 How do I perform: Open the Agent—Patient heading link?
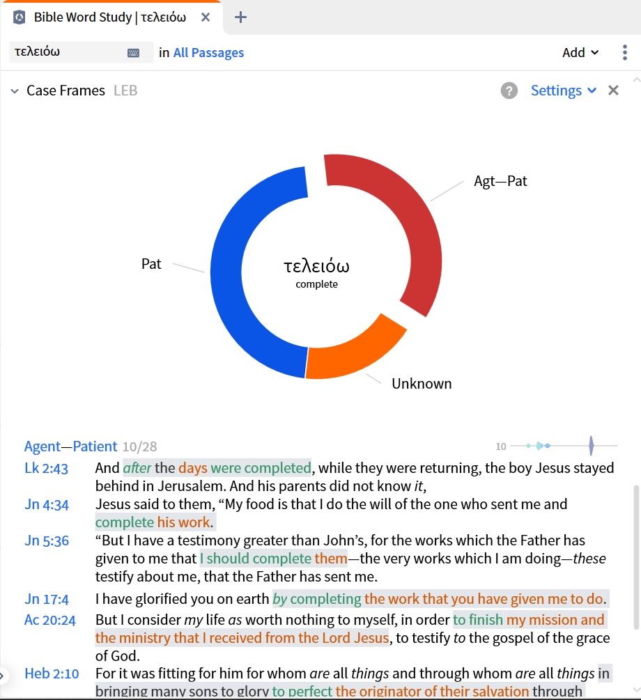coord(70,446)
